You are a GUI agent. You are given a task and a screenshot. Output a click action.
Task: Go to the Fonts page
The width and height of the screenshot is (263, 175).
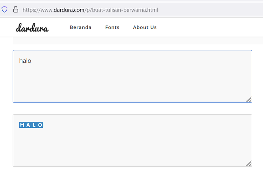tap(112, 27)
